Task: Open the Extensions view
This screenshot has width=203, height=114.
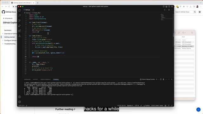Action: pyautogui.click(x=20, y=31)
